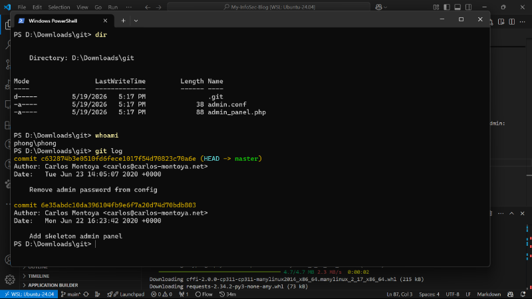532x299 pixels.
Task: Close the VS Code bottom panel
Action: pyautogui.click(x=523, y=213)
